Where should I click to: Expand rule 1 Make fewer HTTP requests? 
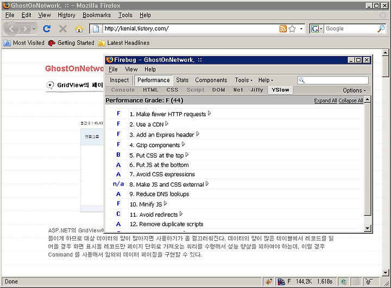coord(210,113)
